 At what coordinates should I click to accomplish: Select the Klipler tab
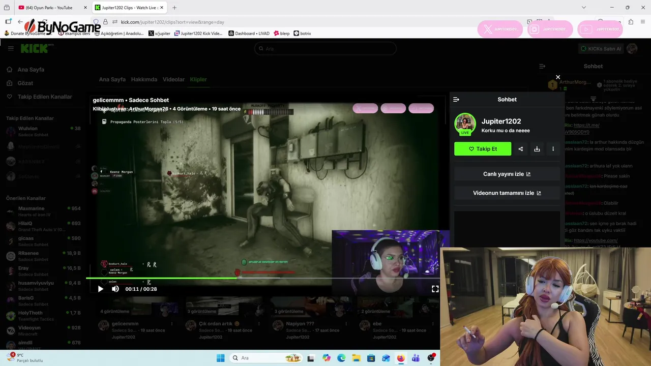coord(198,79)
